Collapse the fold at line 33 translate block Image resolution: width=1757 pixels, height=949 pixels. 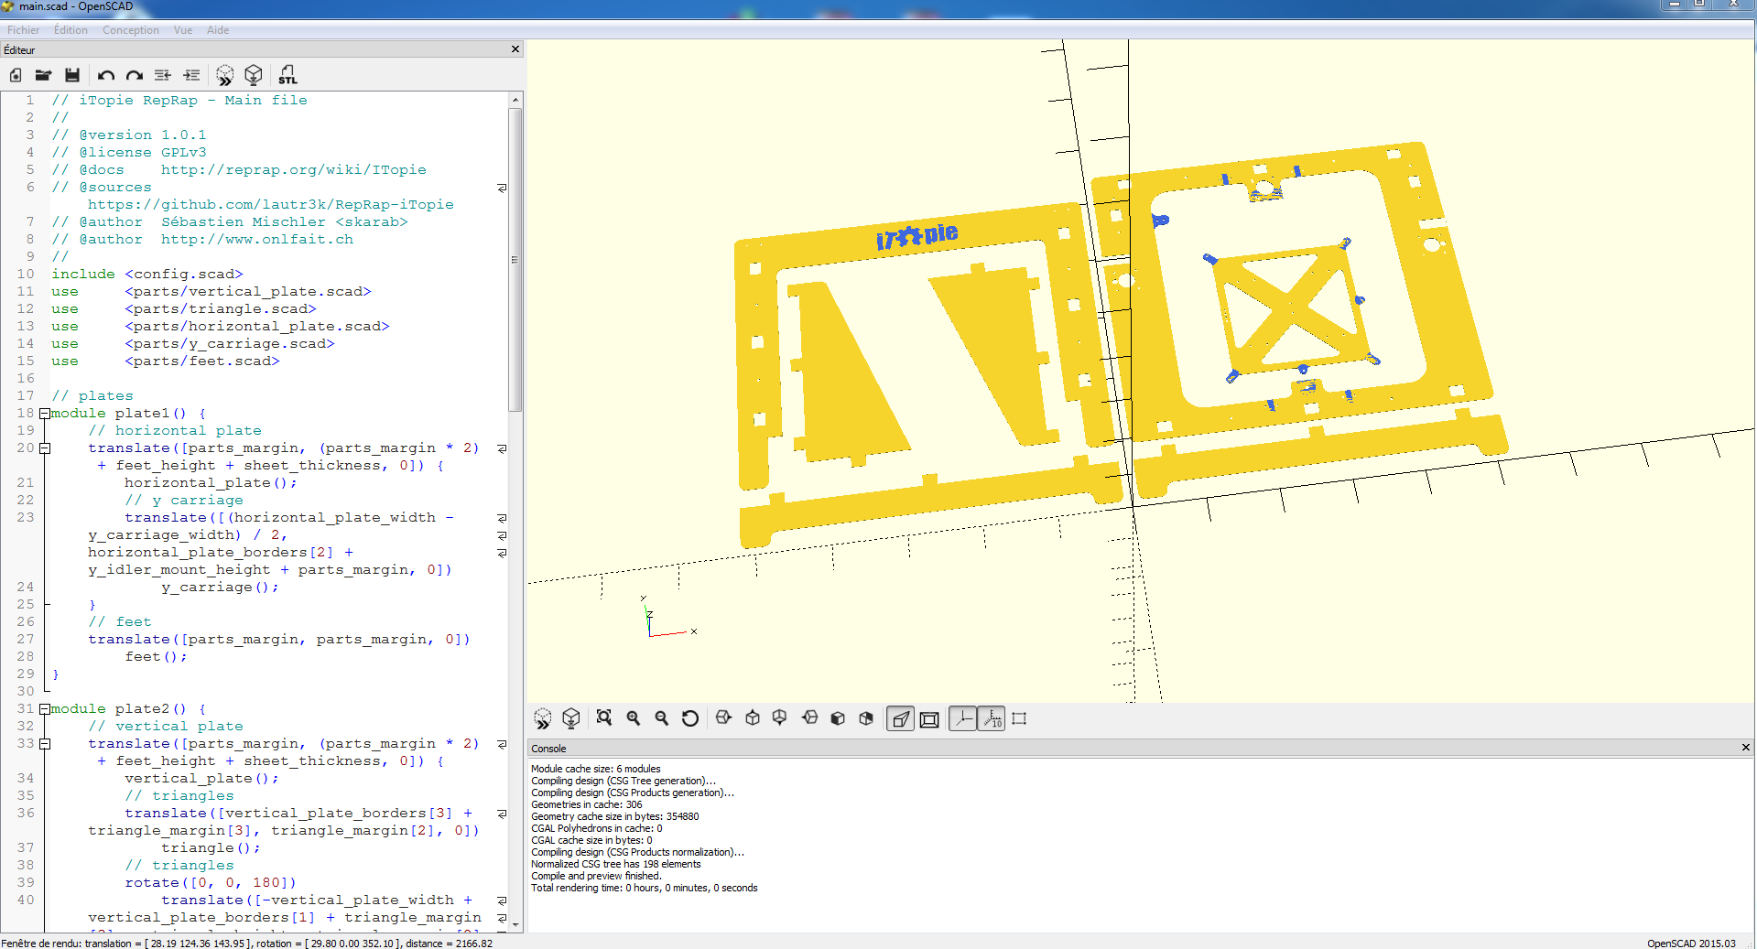[44, 744]
